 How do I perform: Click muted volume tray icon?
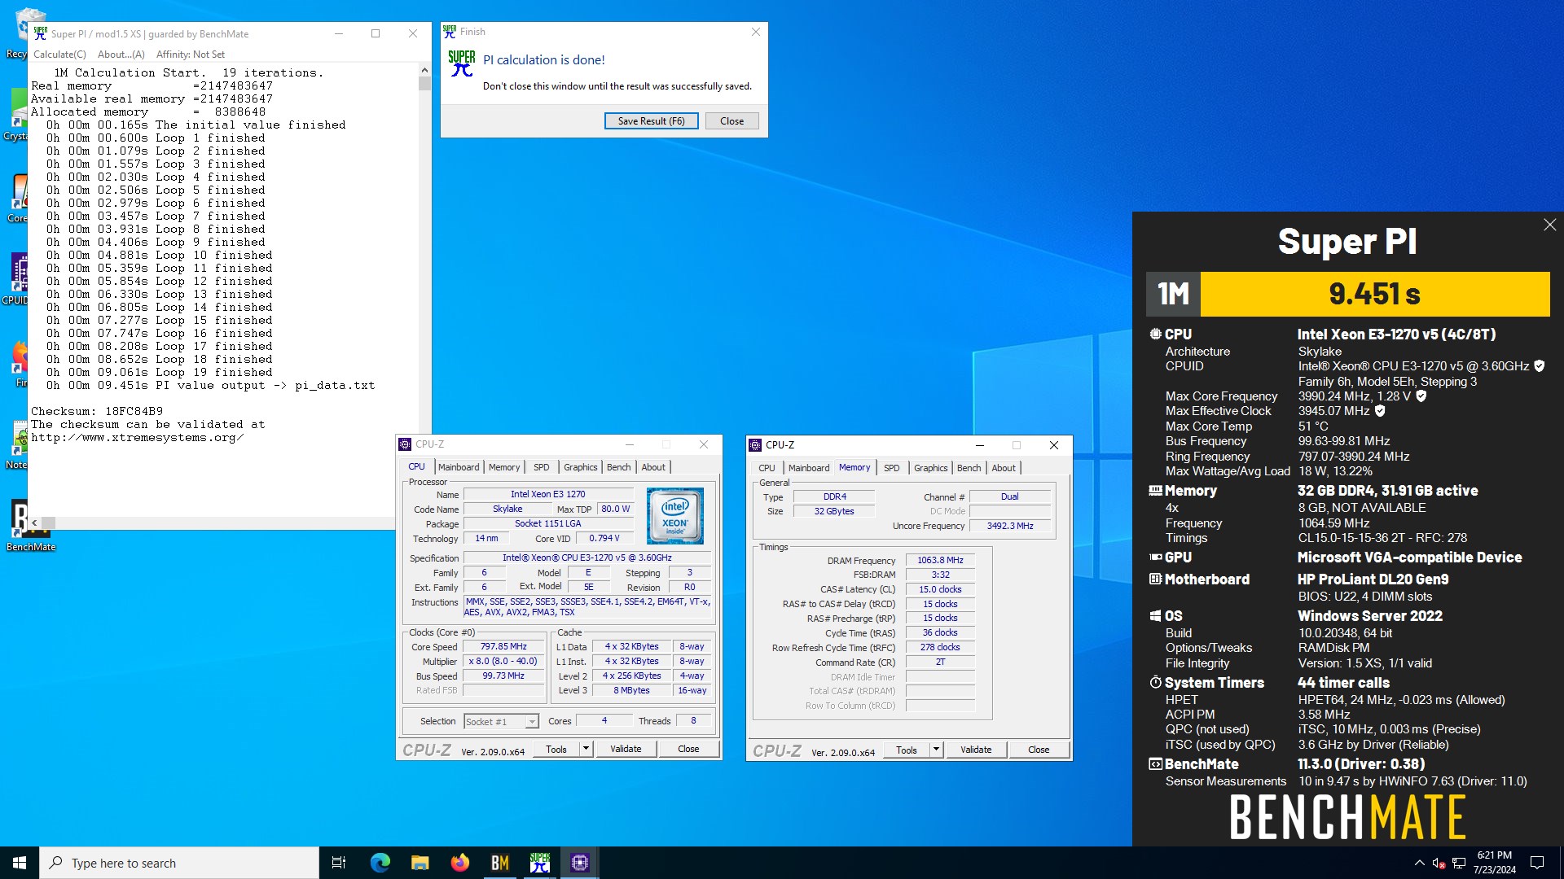[1439, 863]
